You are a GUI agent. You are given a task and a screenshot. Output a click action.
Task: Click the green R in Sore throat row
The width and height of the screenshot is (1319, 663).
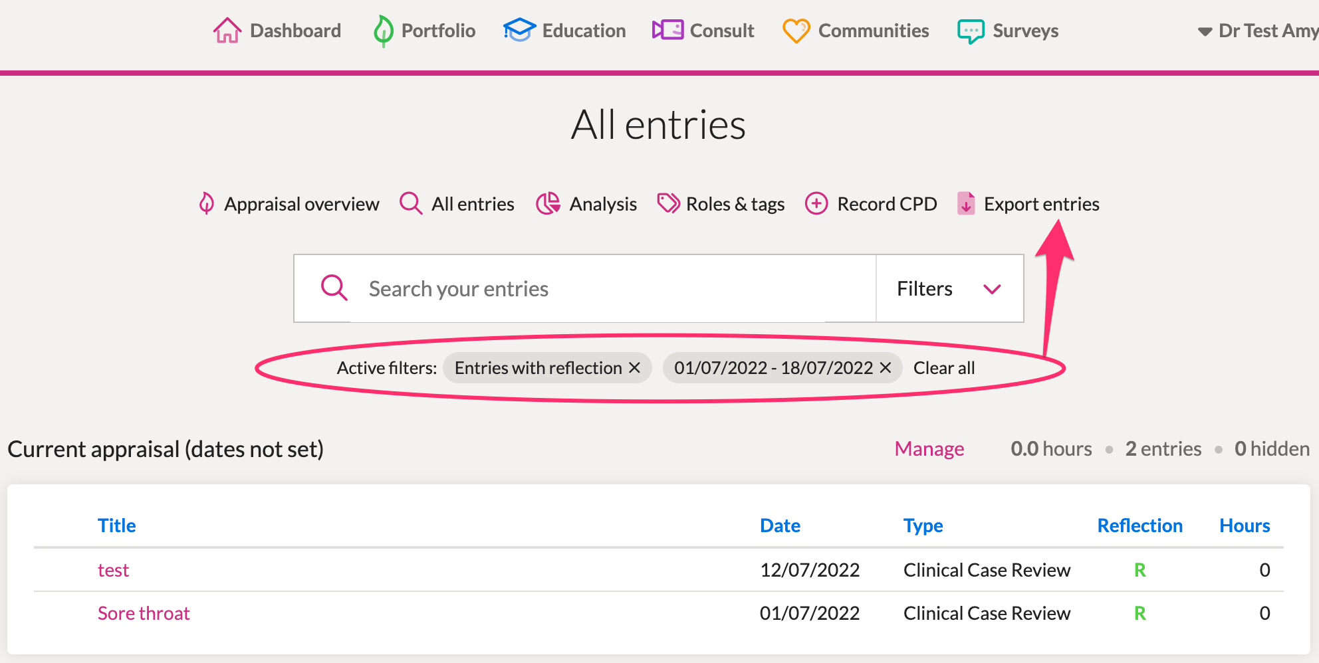(x=1139, y=613)
